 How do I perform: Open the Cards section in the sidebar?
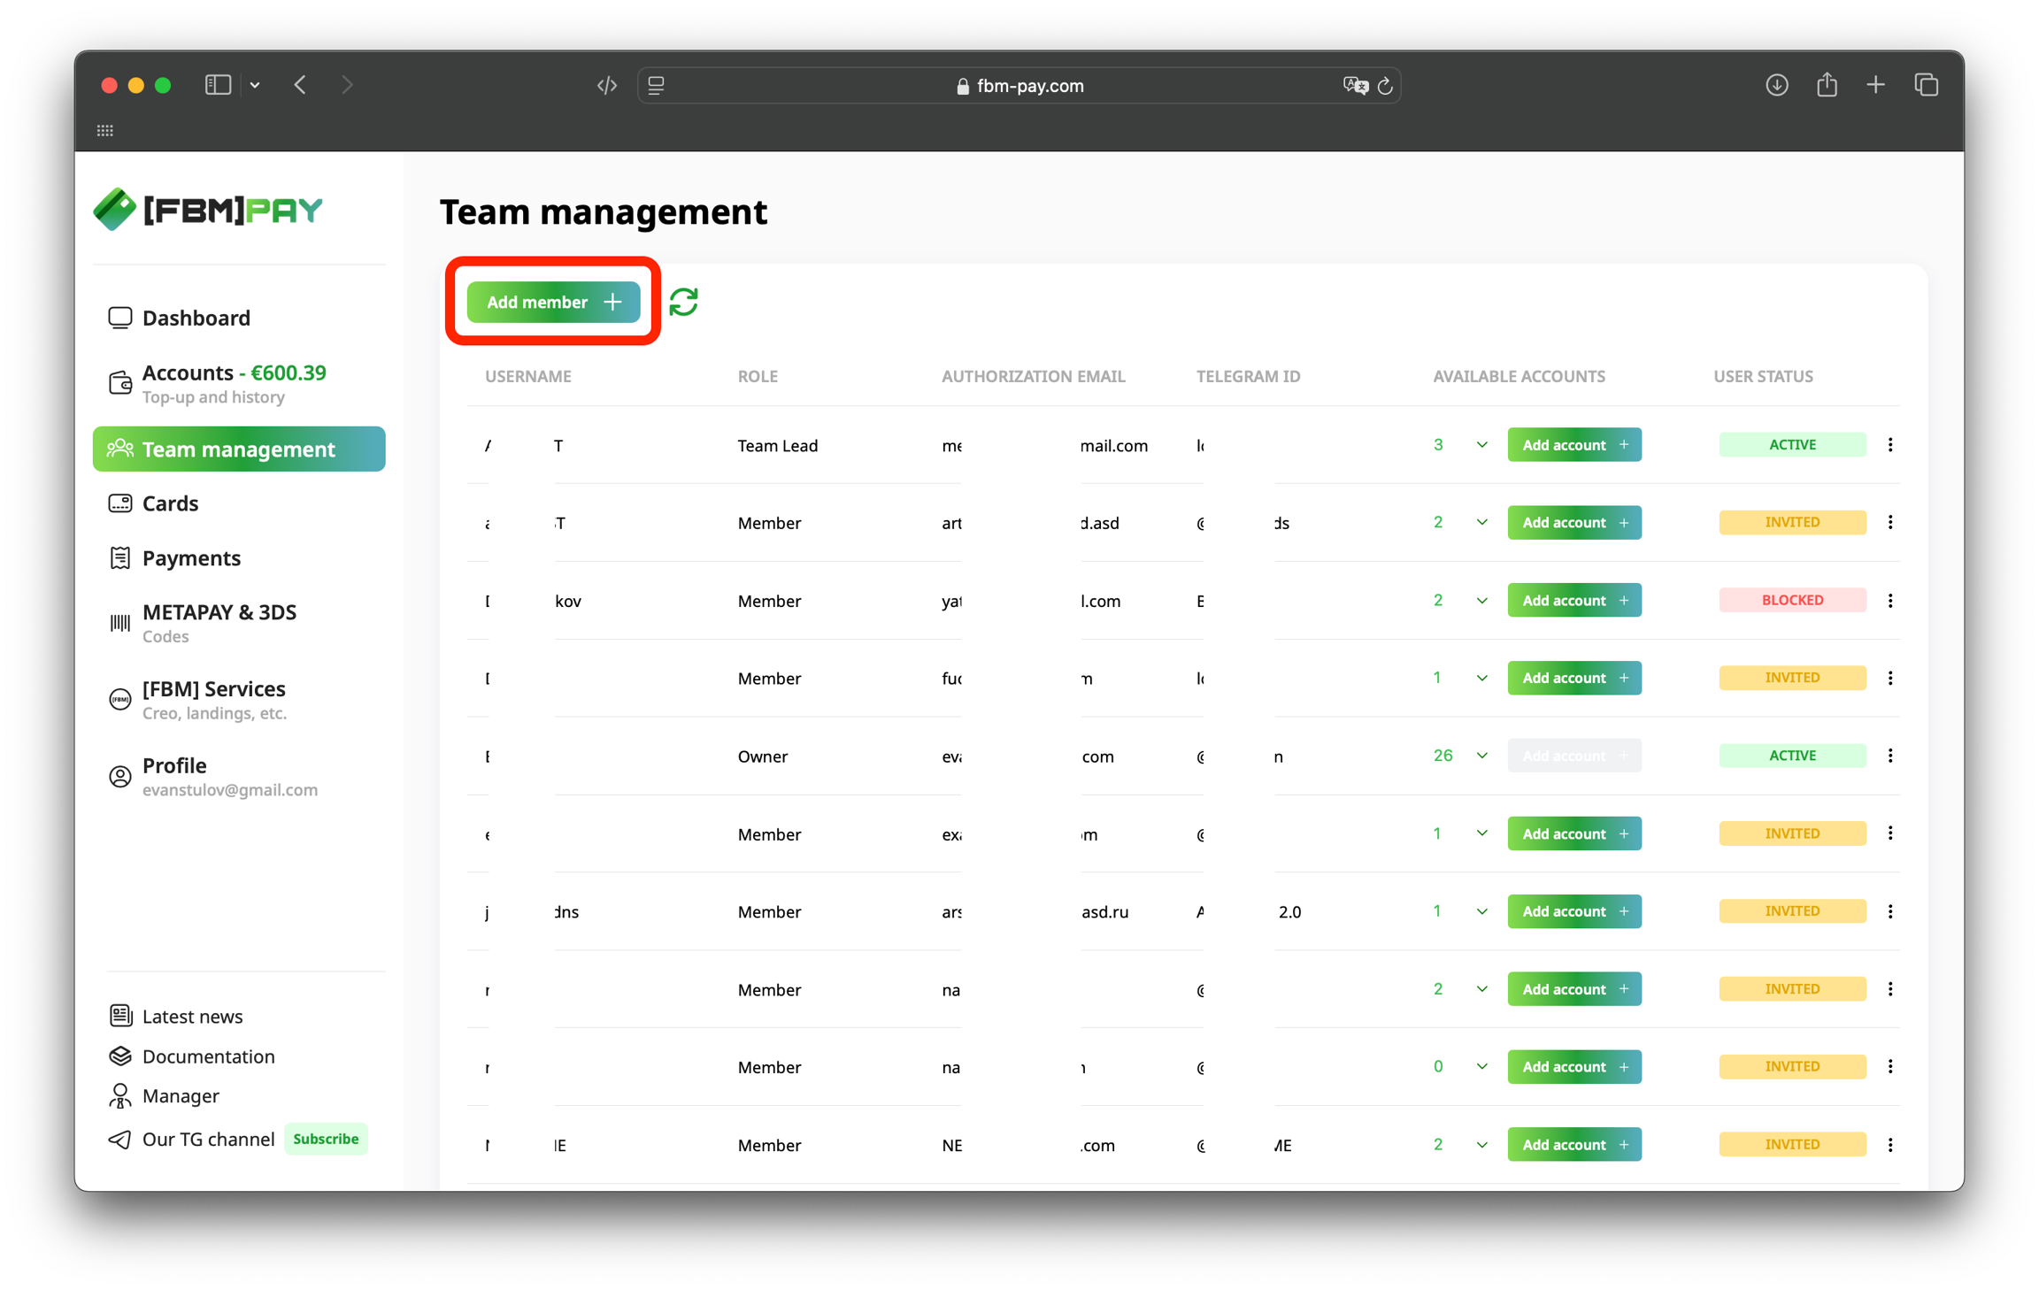click(x=170, y=503)
